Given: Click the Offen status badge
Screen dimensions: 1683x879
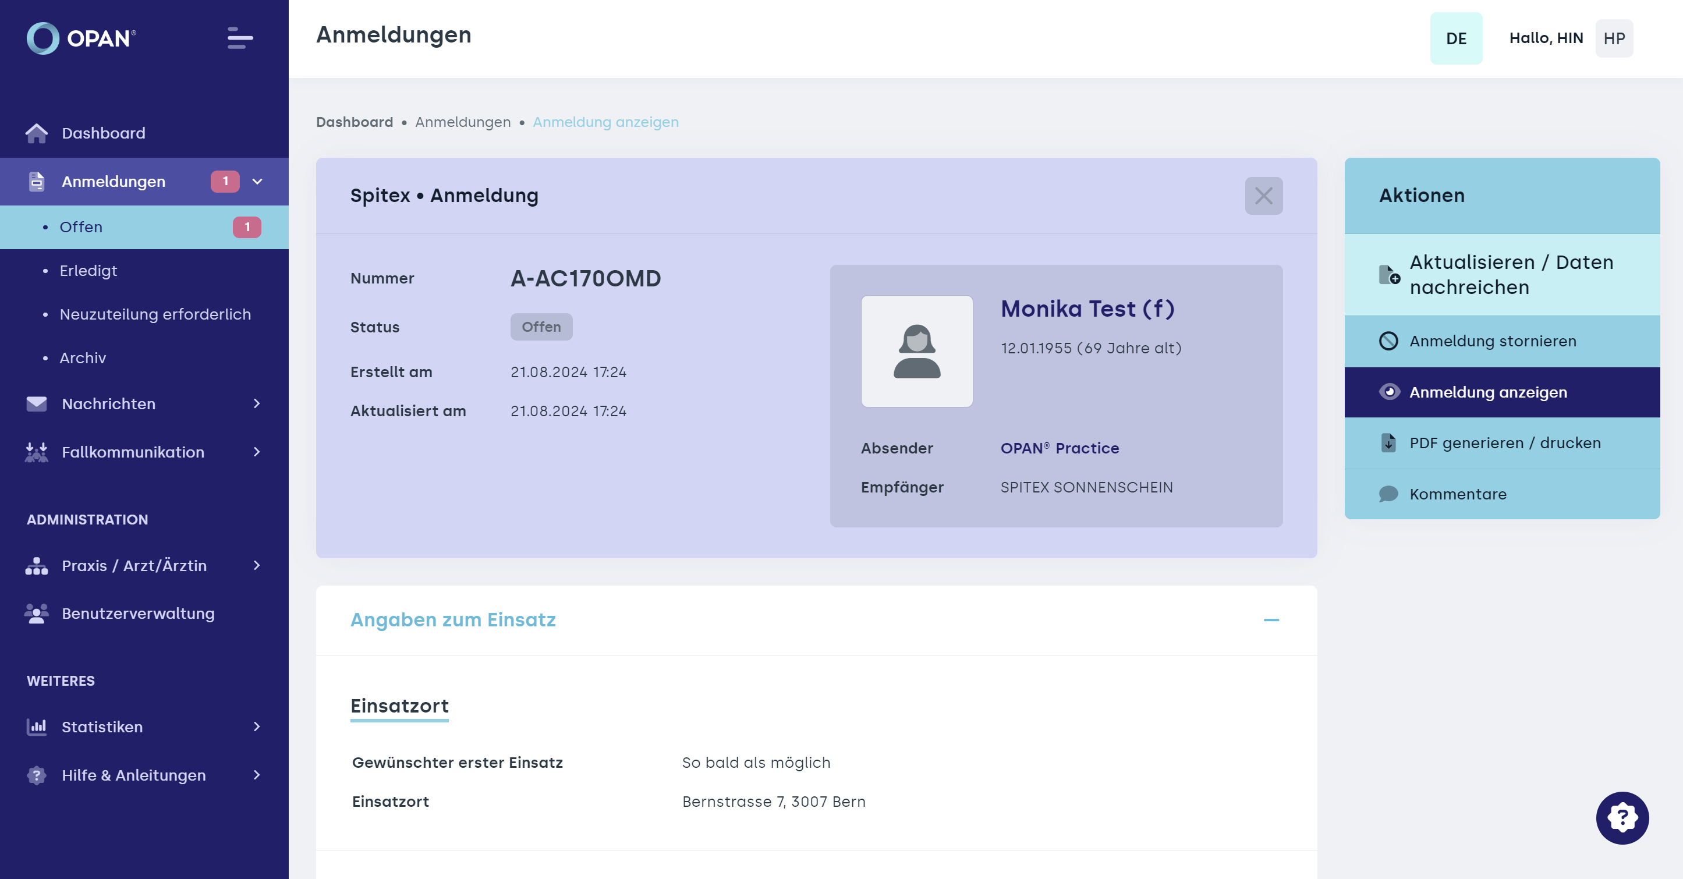Looking at the screenshot, I should click(541, 327).
